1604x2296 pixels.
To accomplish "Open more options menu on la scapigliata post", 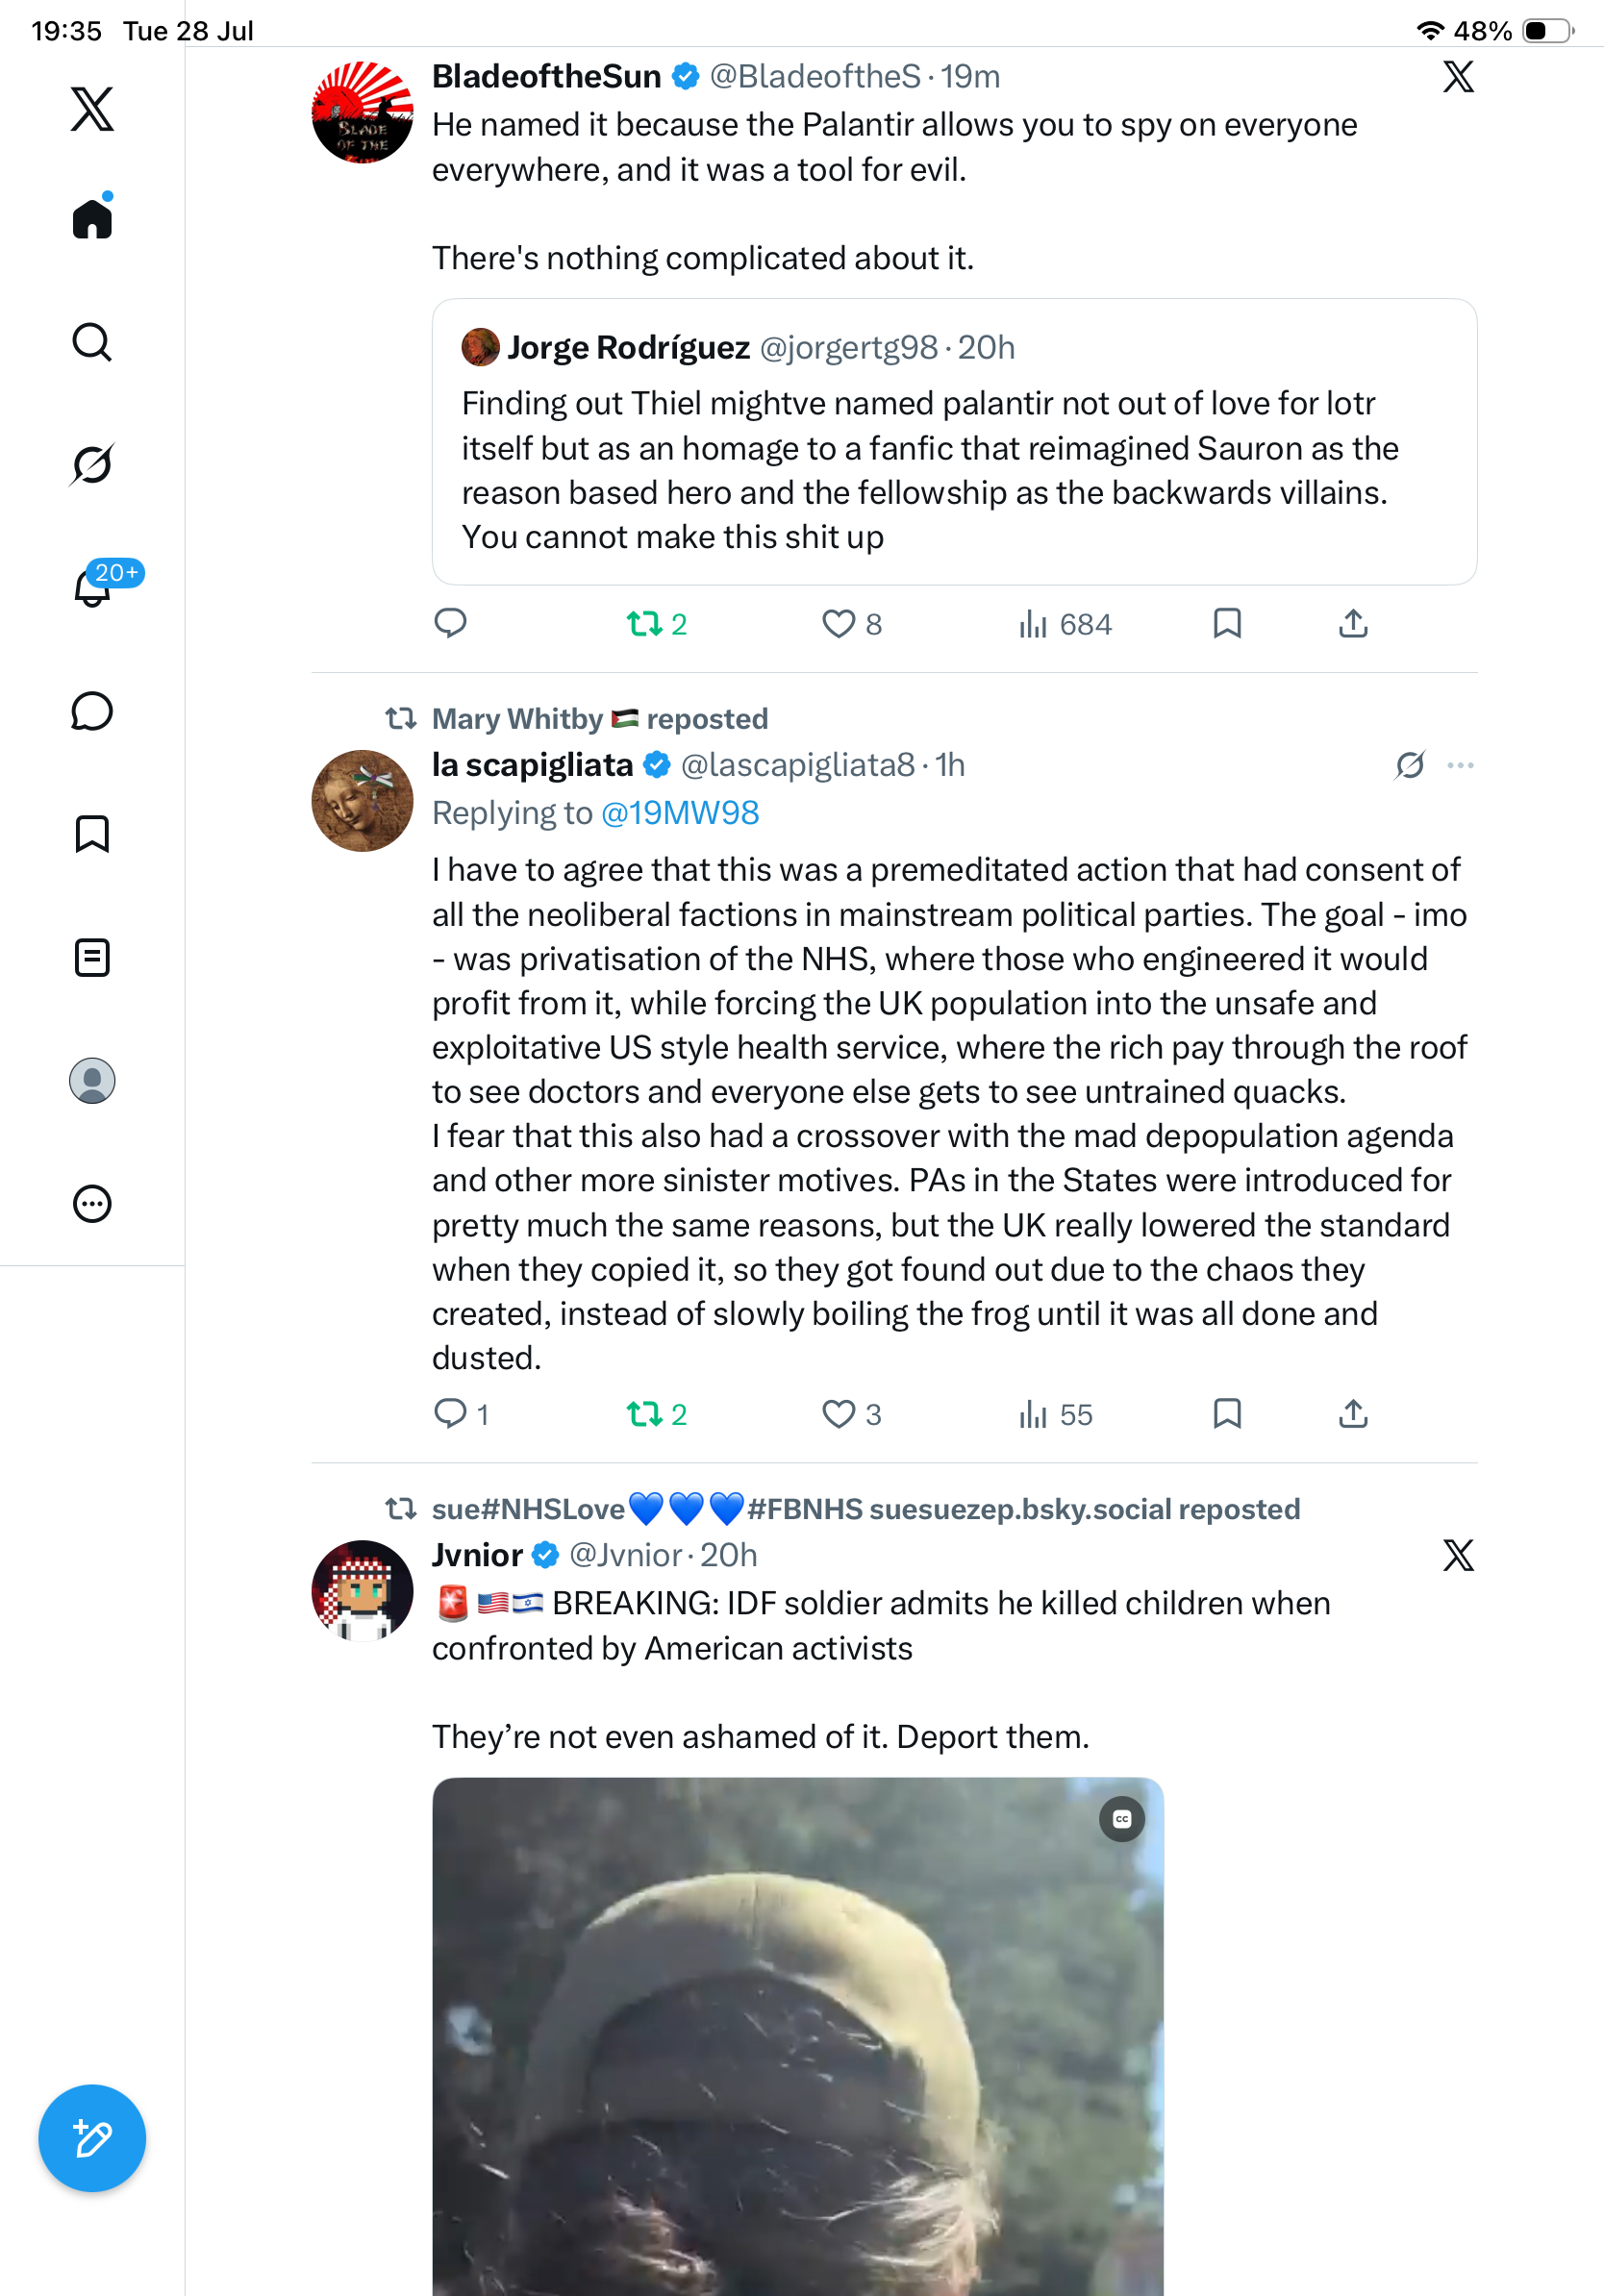I will coord(1460,765).
